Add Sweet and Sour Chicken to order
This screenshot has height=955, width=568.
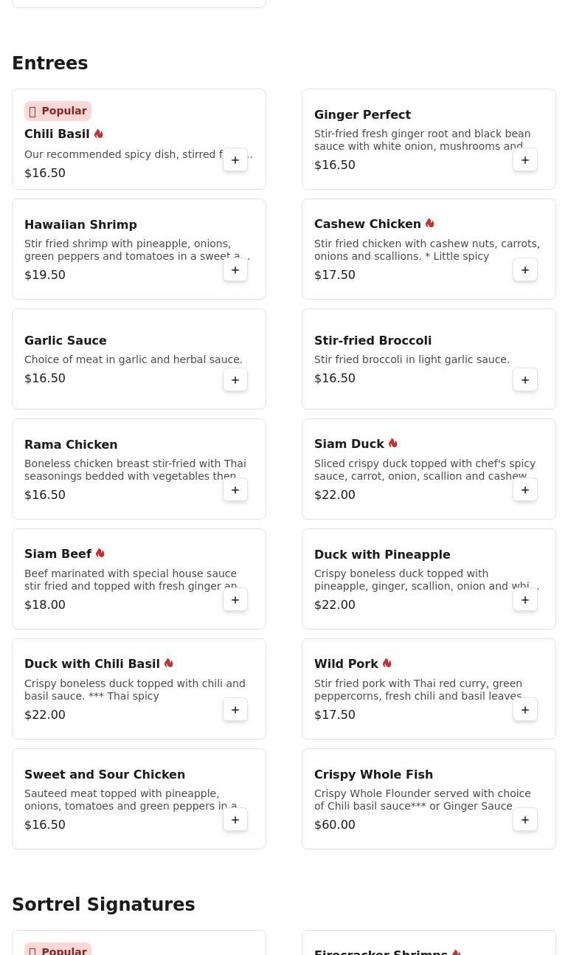tap(235, 820)
